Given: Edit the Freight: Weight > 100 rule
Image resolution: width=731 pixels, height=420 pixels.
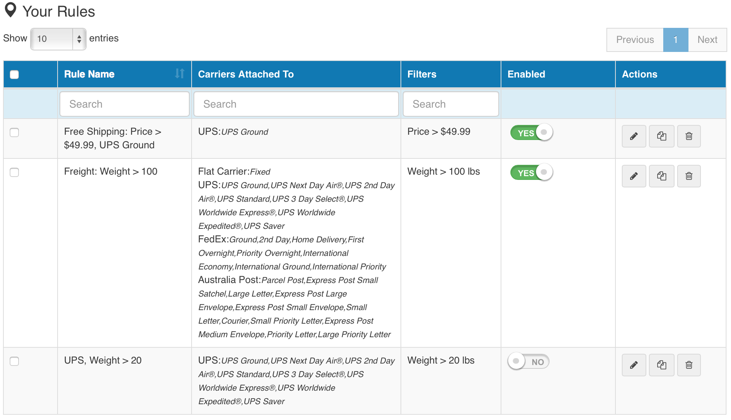Looking at the screenshot, I should pyautogui.click(x=634, y=176).
